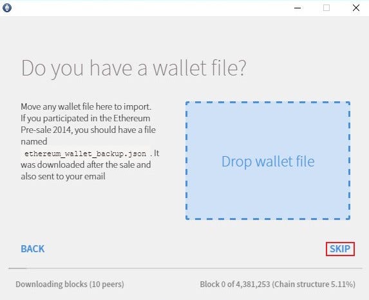Go back with the BACK link
Screen dimensions: 369x300
33,249
